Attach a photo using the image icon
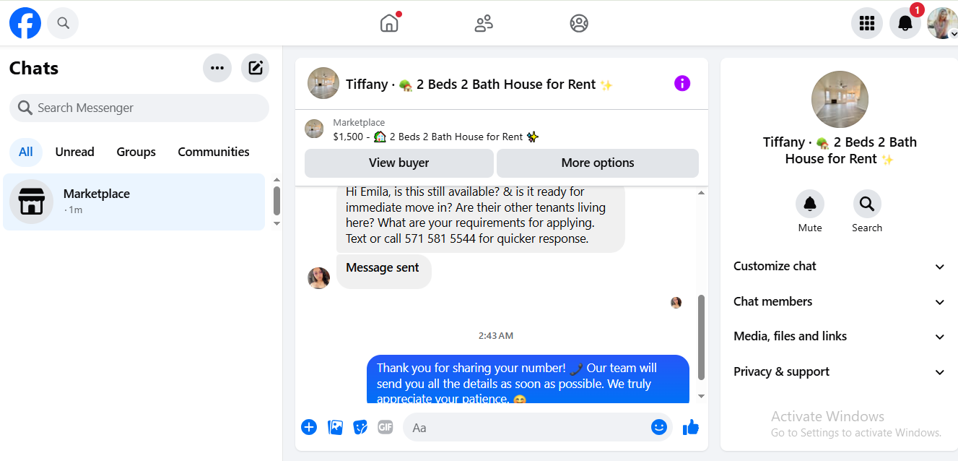958x461 pixels. point(335,427)
